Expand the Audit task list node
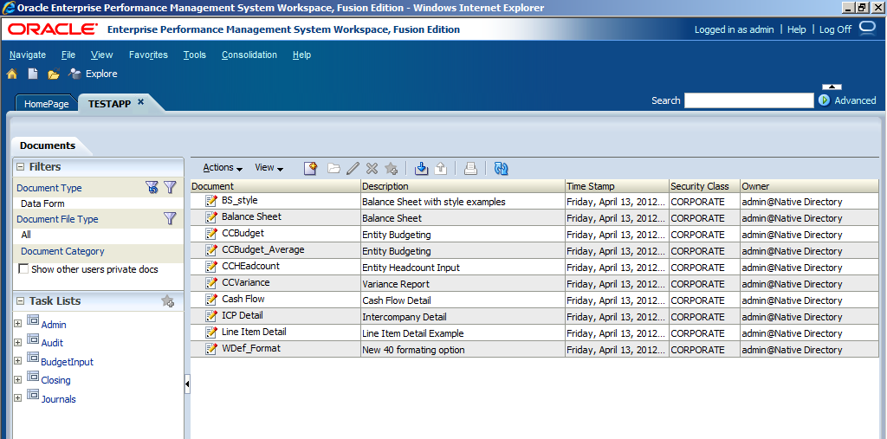Image resolution: width=887 pixels, height=439 pixels. (17, 342)
